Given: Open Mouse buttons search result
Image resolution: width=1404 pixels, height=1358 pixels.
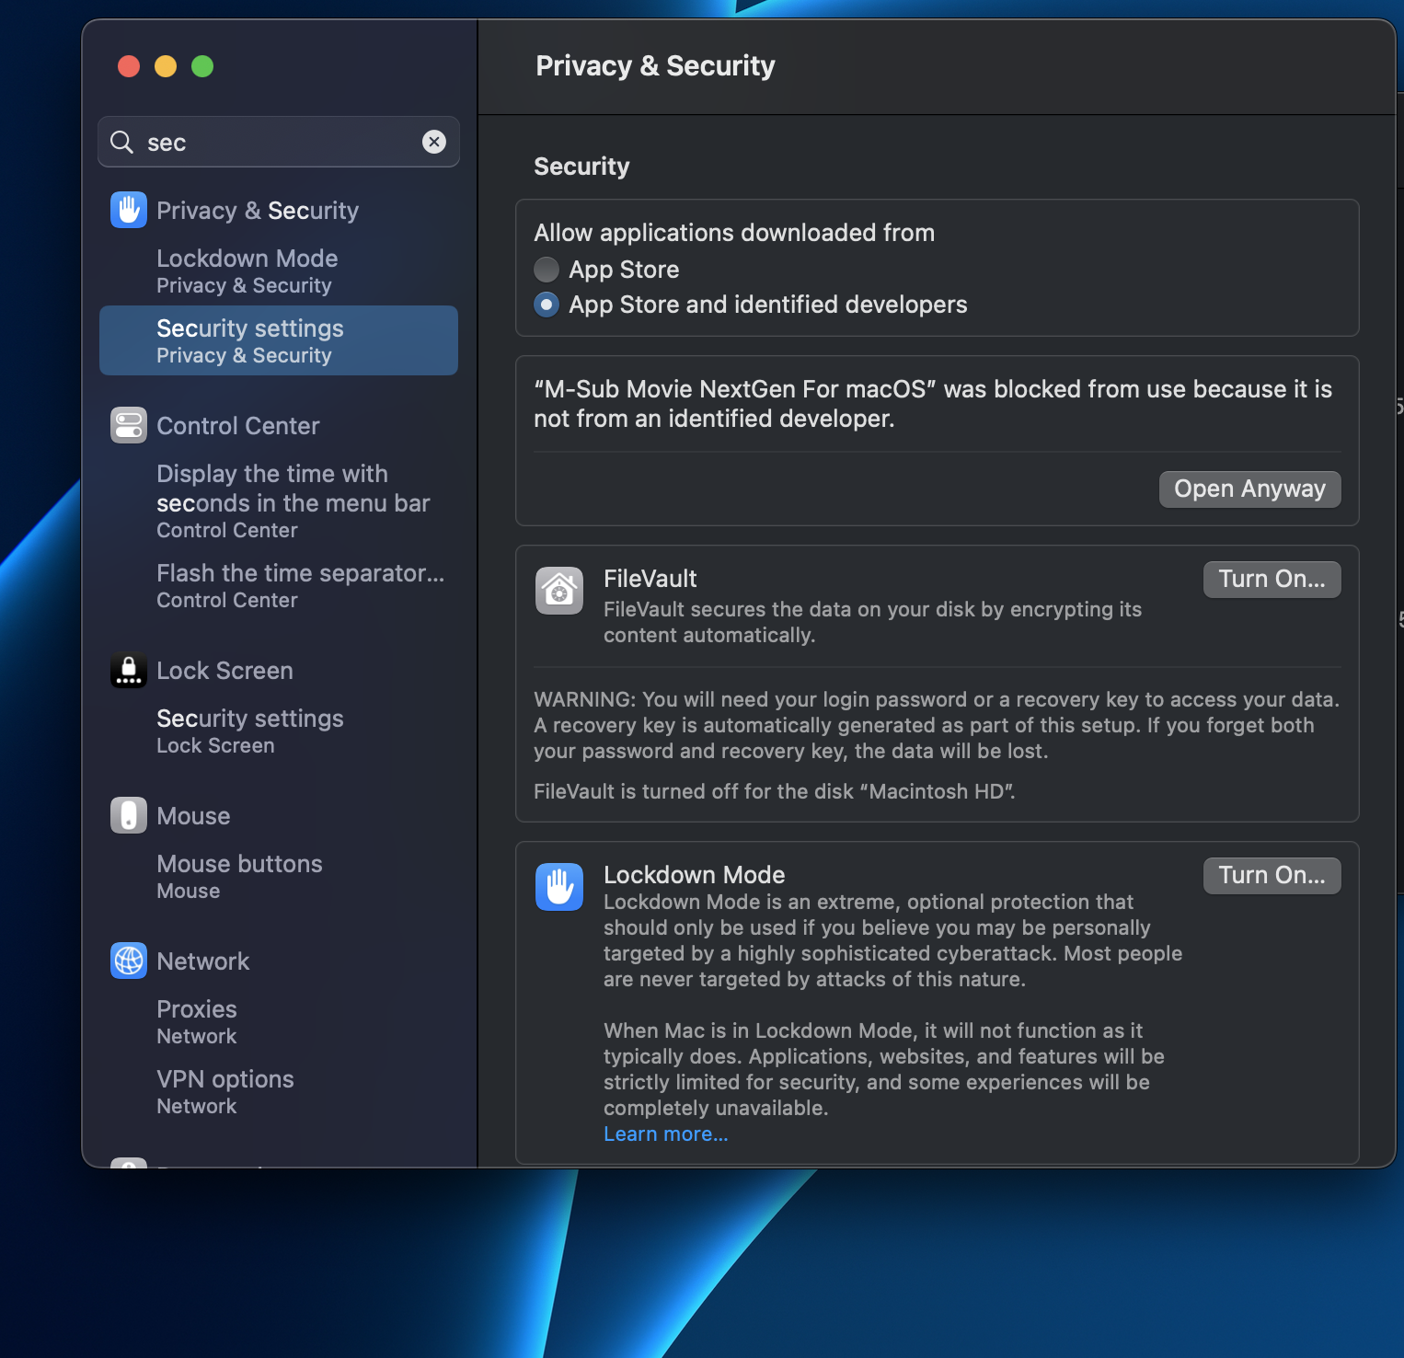Looking at the screenshot, I should (239, 876).
